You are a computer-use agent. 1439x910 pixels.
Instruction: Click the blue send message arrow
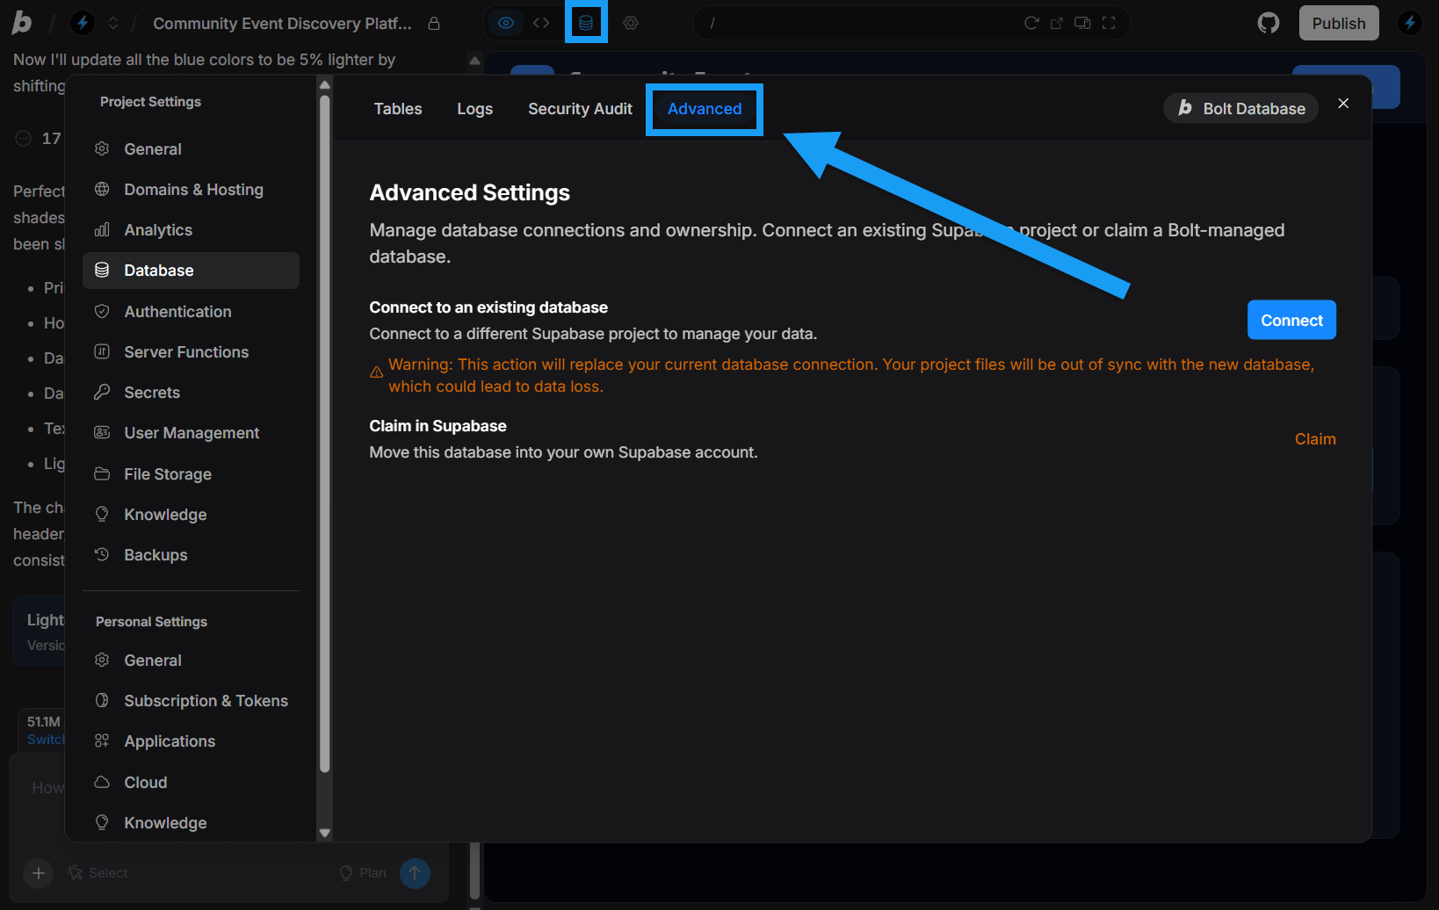pyautogui.click(x=414, y=872)
